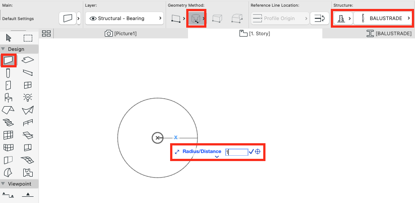Open the BALUSTRADE profile dropdown
415x203 pixels.
coord(383,18)
